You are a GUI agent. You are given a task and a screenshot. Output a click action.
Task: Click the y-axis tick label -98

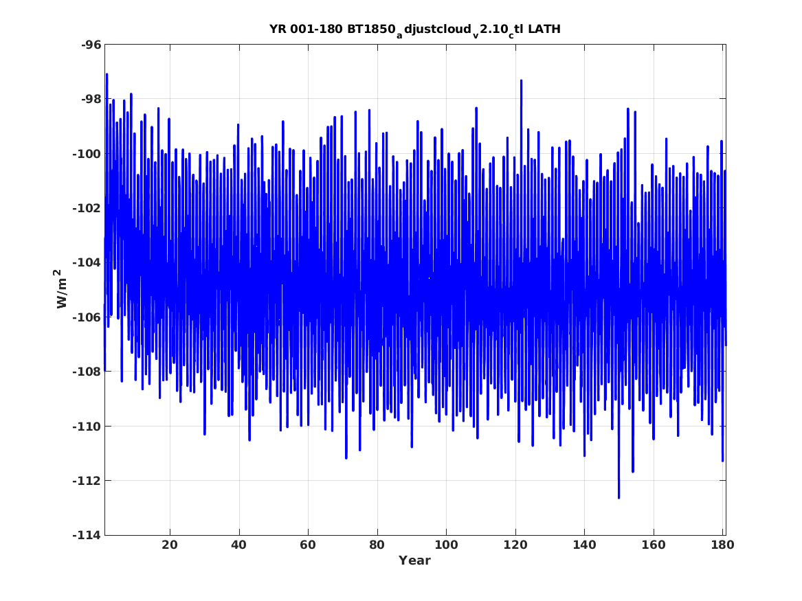[91, 99]
